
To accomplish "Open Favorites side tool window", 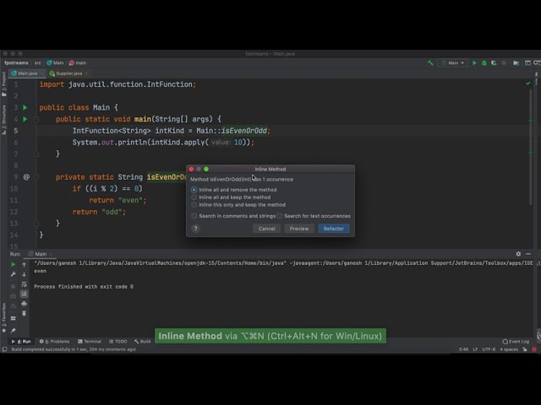I will [3, 317].
